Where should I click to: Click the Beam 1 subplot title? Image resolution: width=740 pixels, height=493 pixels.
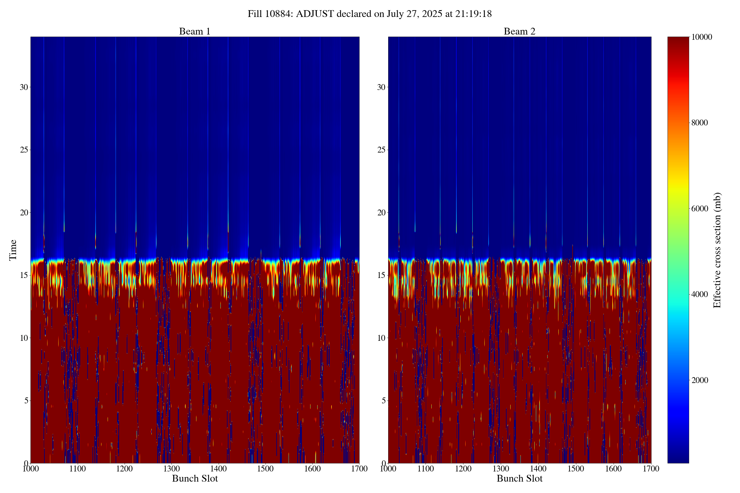coord(195,31)
